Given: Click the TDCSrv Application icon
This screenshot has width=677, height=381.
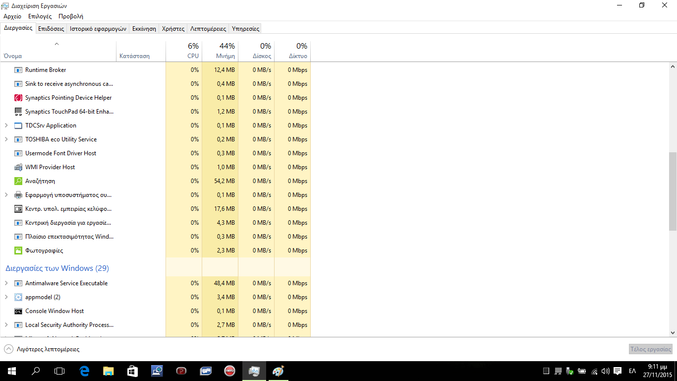Looking at the screenshot, I should tap(18, 126).
